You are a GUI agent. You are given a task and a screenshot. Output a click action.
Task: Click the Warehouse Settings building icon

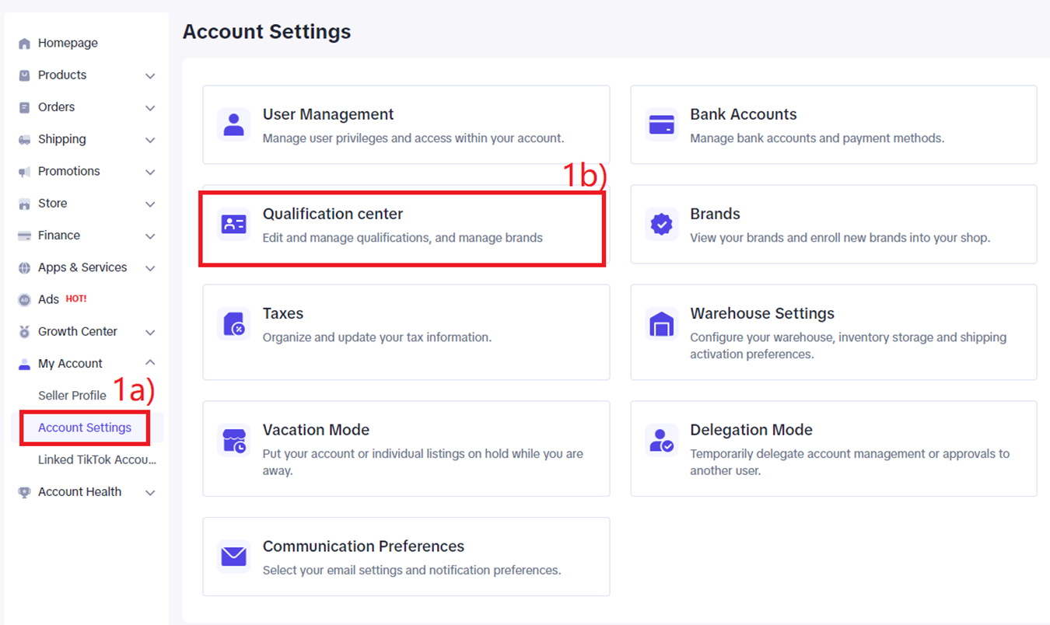661,324
